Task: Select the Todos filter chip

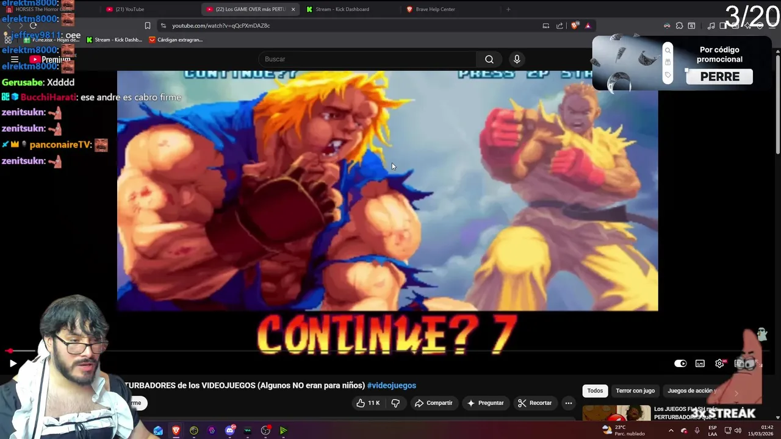Action: point(595,391)
